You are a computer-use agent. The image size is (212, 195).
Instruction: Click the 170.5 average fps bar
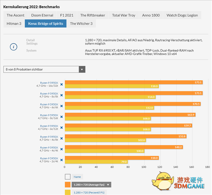133,104
